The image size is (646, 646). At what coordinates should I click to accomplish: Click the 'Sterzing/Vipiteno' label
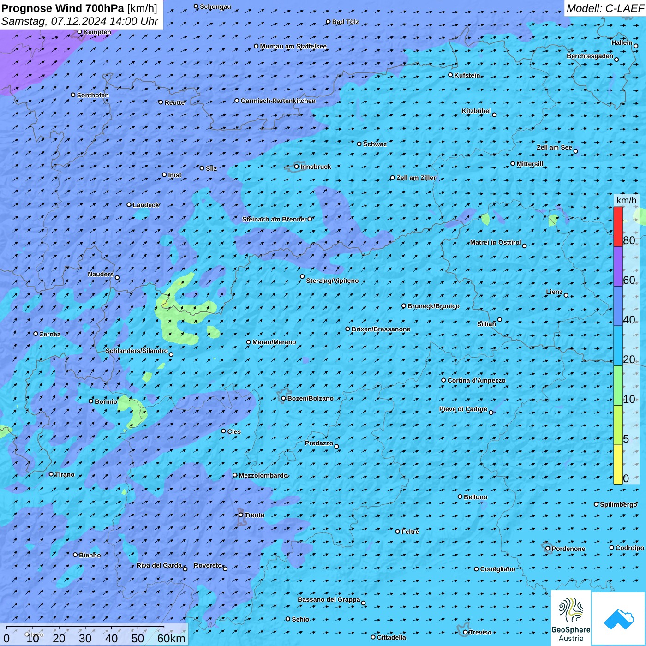pyautogui.click(x=332, y=281)
